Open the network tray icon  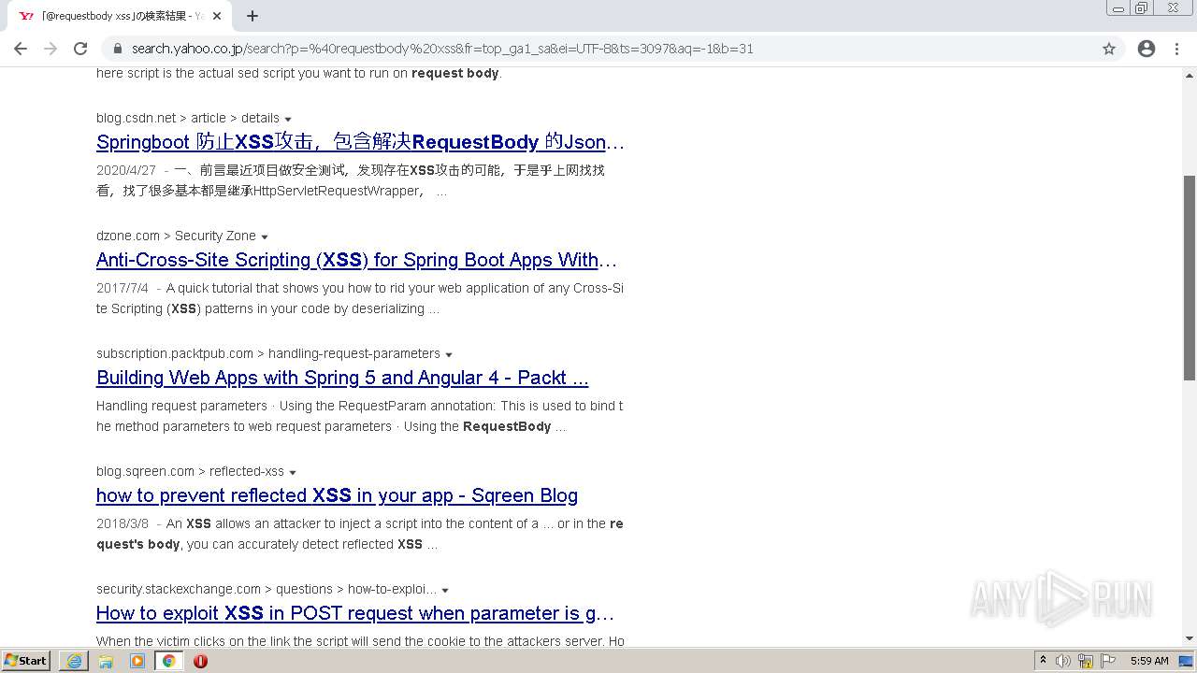pos(1086,661)
